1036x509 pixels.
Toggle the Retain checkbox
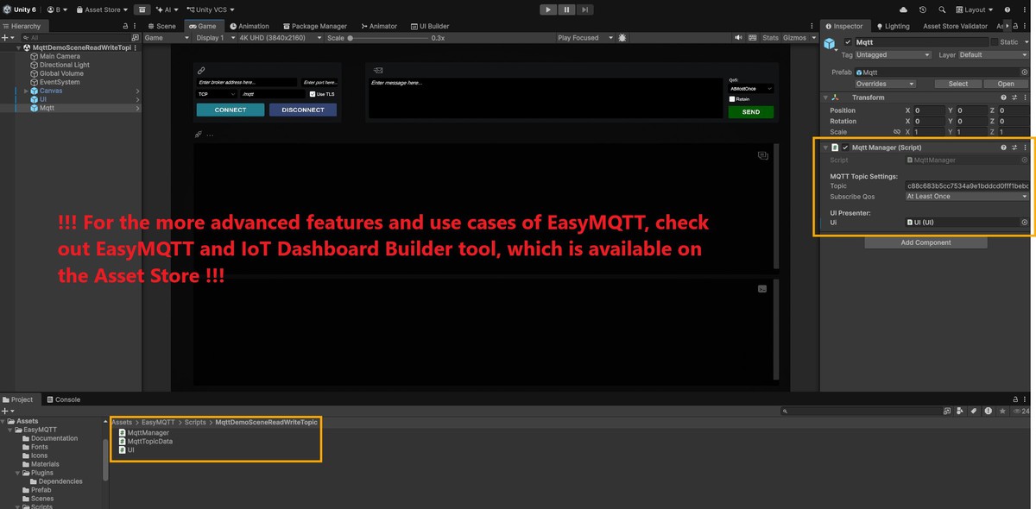pyautogui.click(x=732, y=99)
